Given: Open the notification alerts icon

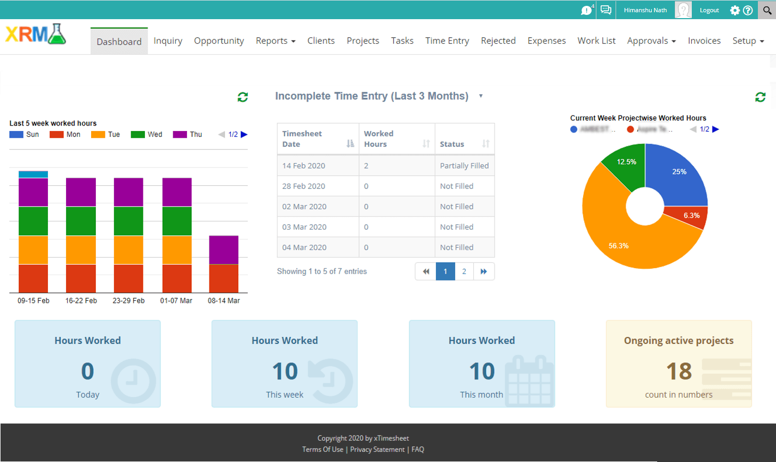Looking at the screenshot, I should tap(586, 10).
